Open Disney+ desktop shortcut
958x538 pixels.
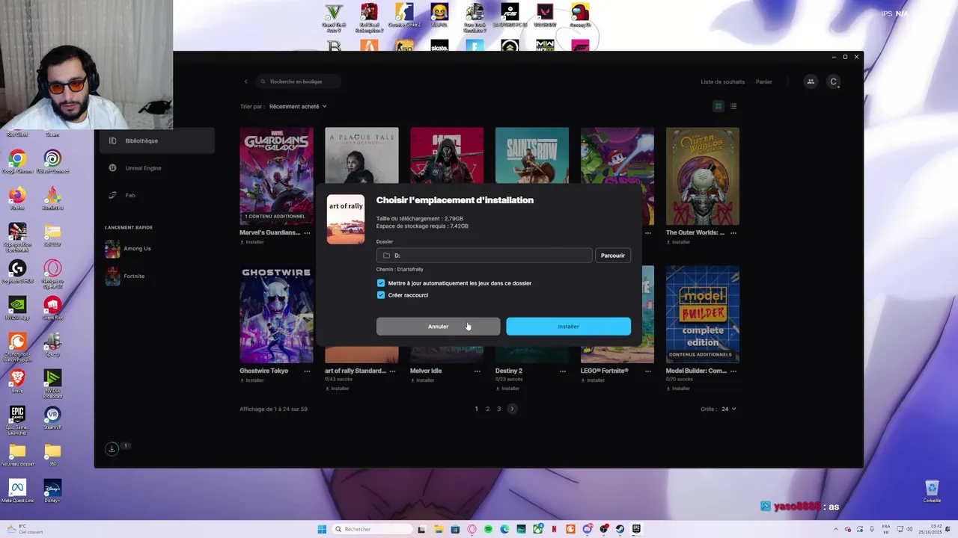(52, 491)
